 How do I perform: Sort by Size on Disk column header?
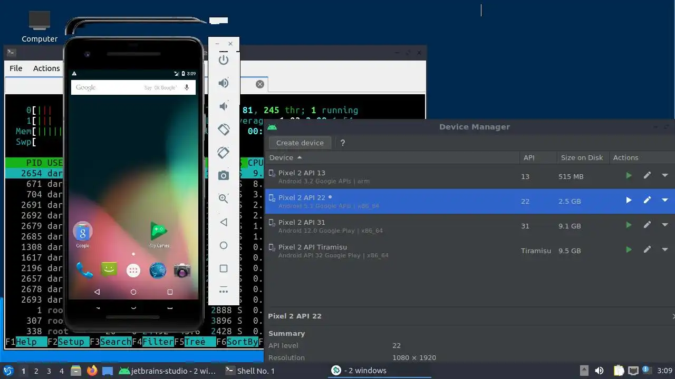coord(582,157)
